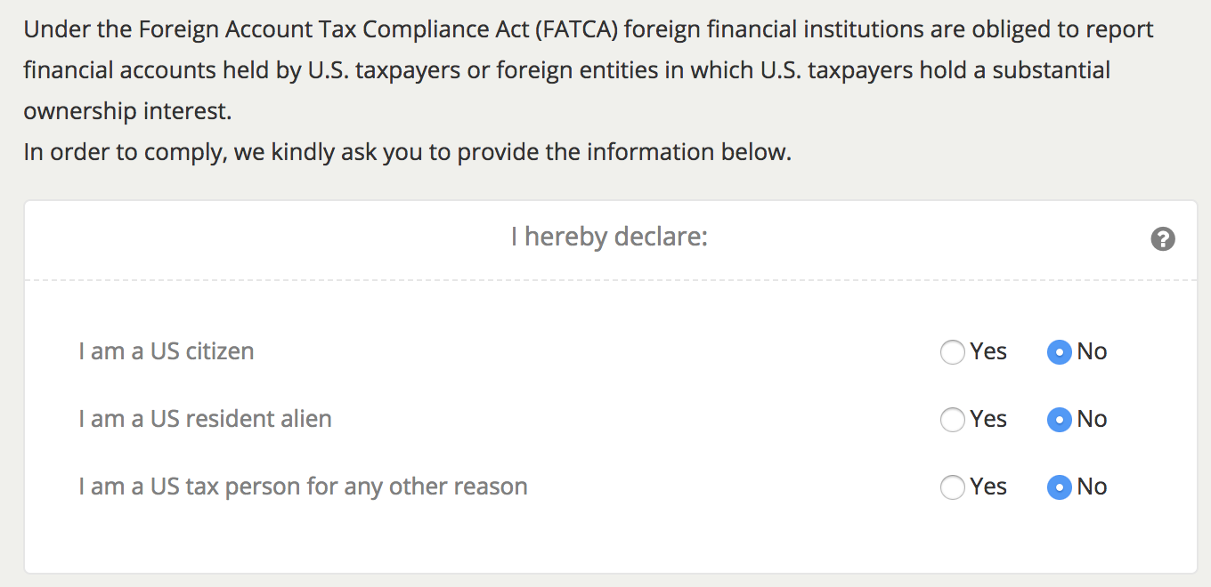The width and height of the screenshot is (1211, 587).
Task: Click 'Yes' text label beside US citizen
Action: (x=988, y=351)
